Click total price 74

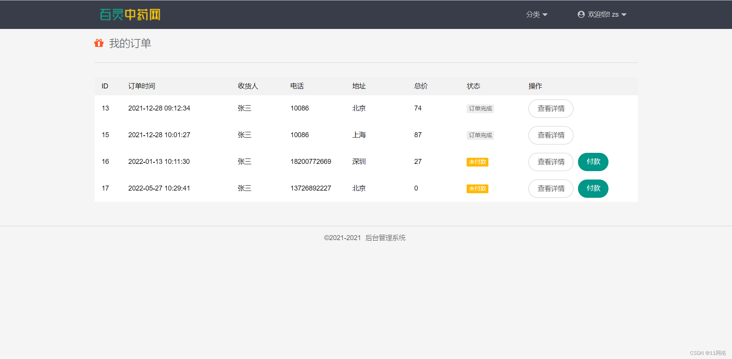[x=418, y=108]
